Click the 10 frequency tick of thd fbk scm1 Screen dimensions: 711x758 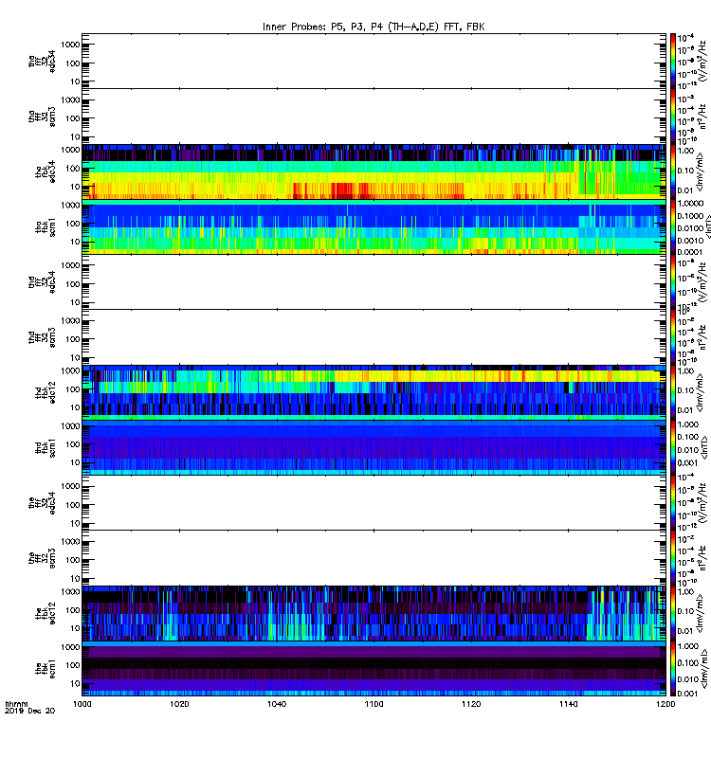(76, 462)
